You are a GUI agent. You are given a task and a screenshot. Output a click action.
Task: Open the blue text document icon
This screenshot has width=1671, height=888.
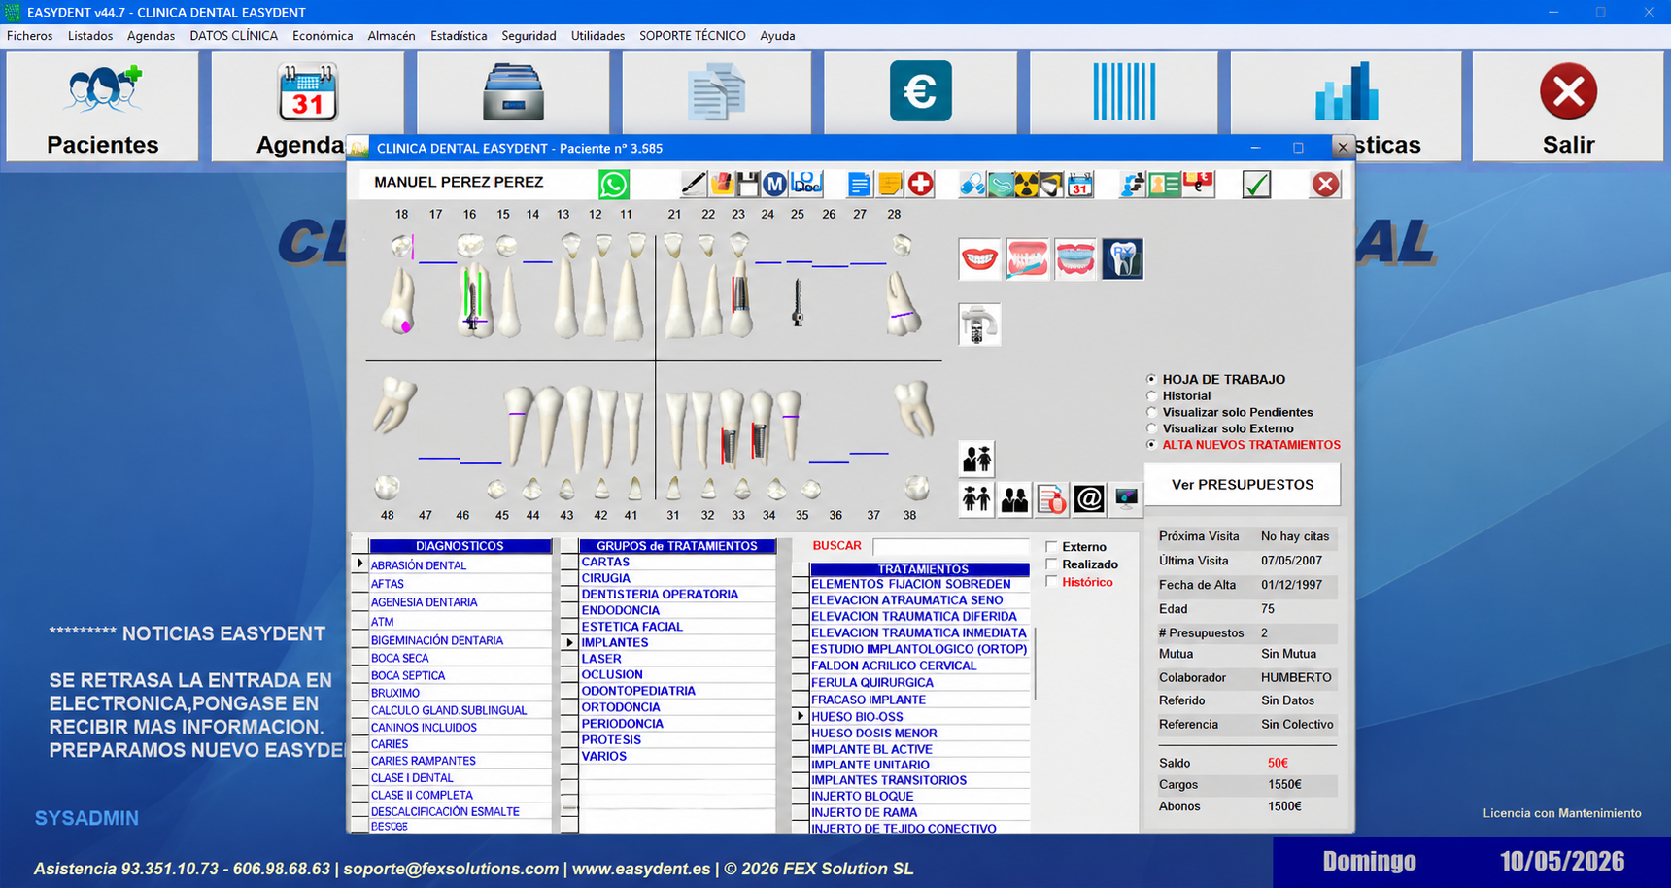point(859,184)
